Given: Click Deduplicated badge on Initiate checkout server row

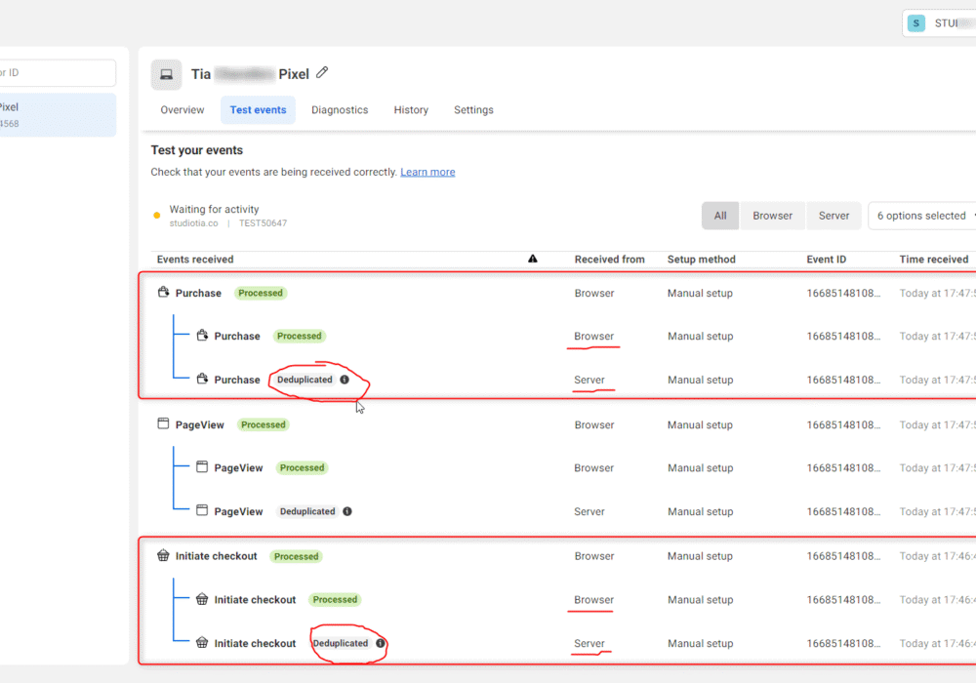Looking at the screenshot, I should [x=341, y=643].
